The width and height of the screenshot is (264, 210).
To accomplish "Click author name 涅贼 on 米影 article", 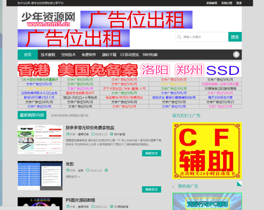I will coord(80,170).
